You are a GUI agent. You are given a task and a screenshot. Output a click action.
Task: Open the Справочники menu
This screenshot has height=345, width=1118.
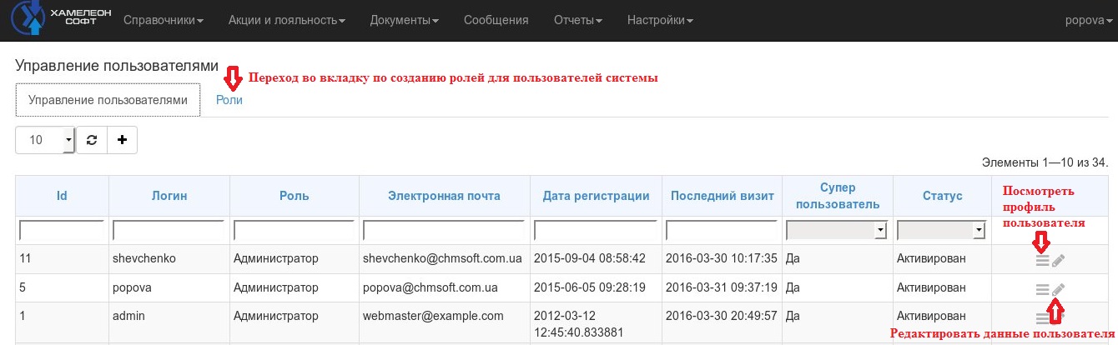164,20
